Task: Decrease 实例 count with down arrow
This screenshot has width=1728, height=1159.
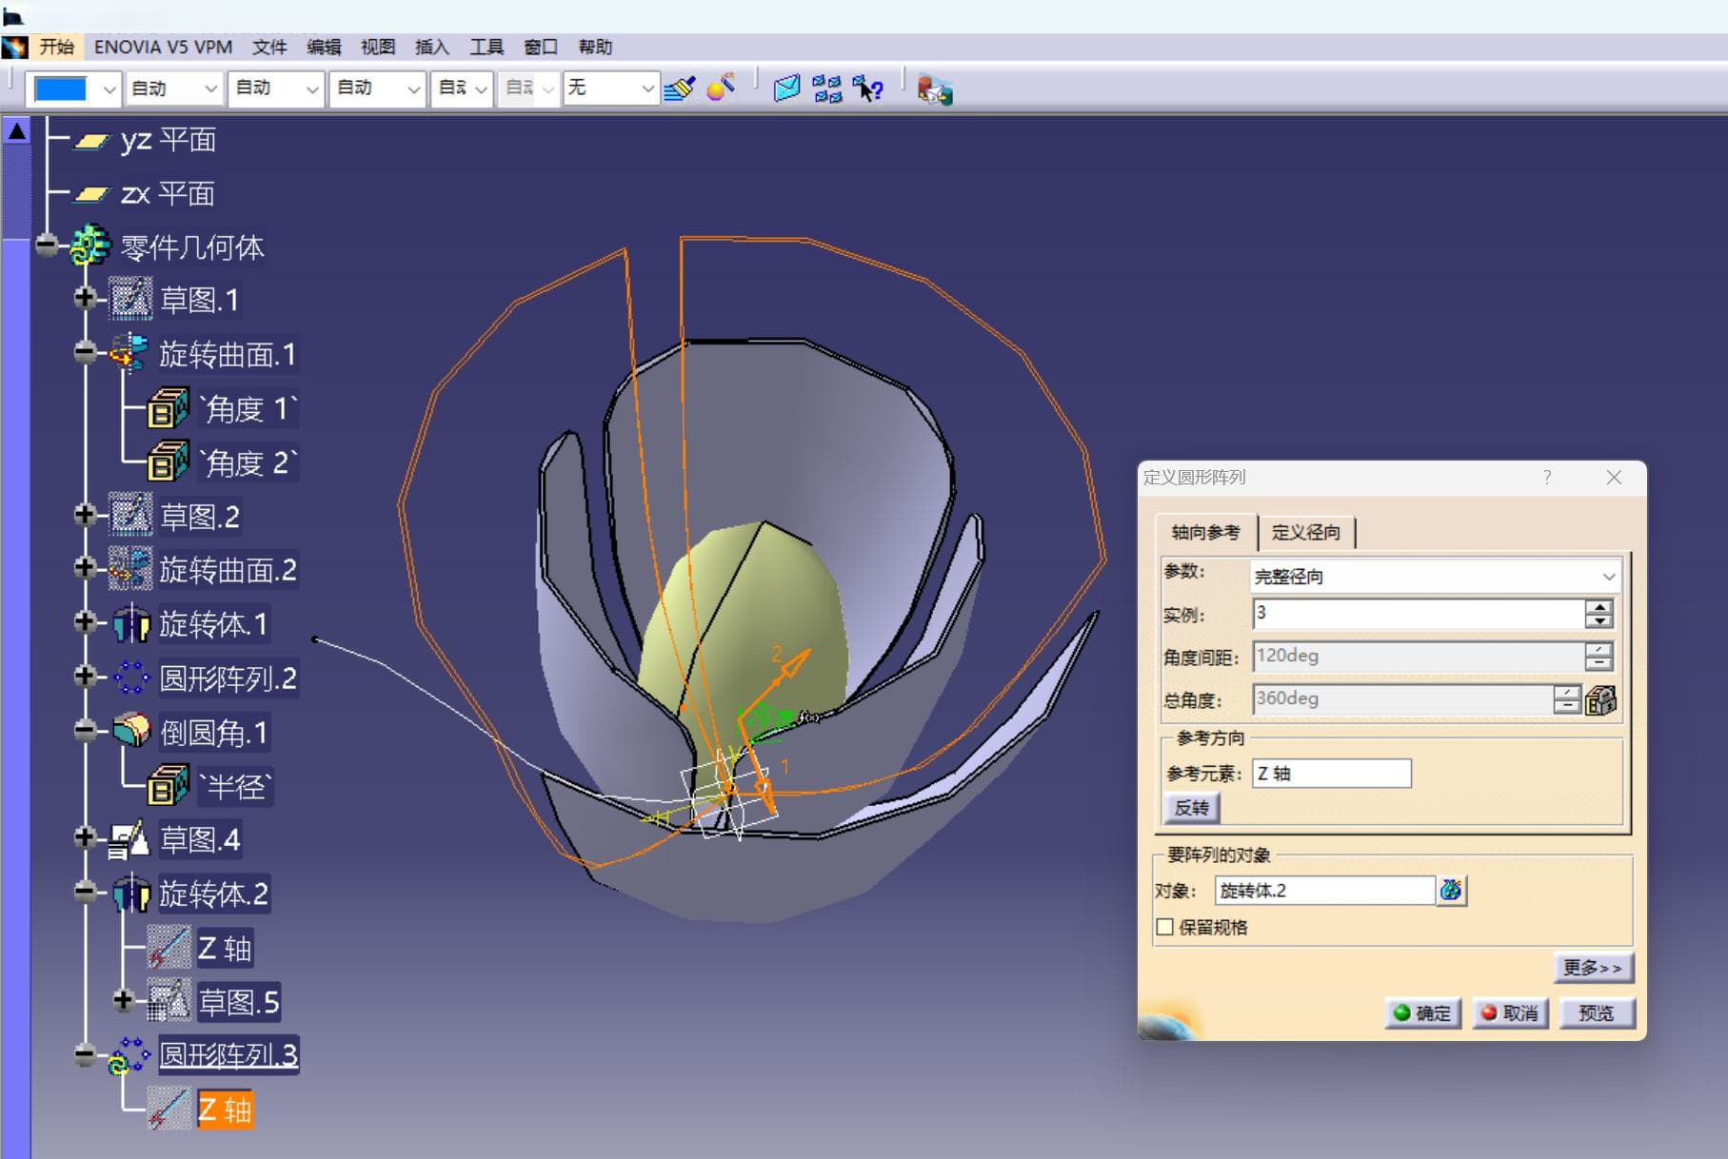Action: click(x=1599, y=620)
